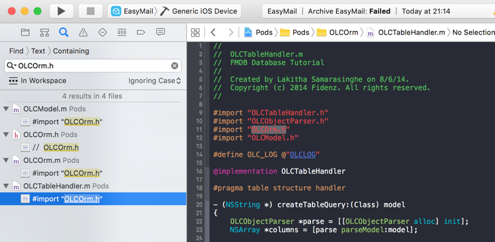Open the Issue navigator warning icon
The width and height of the screenshot is (495, 242).
[x=83, y=32]
